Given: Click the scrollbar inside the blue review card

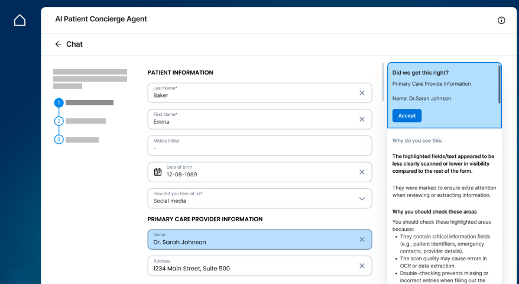Looking at the screenshot, I should coord(499,85).
